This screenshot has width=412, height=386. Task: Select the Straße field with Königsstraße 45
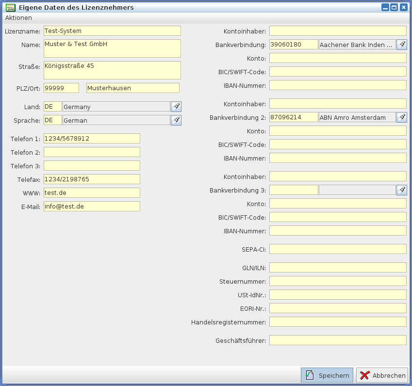112,70
